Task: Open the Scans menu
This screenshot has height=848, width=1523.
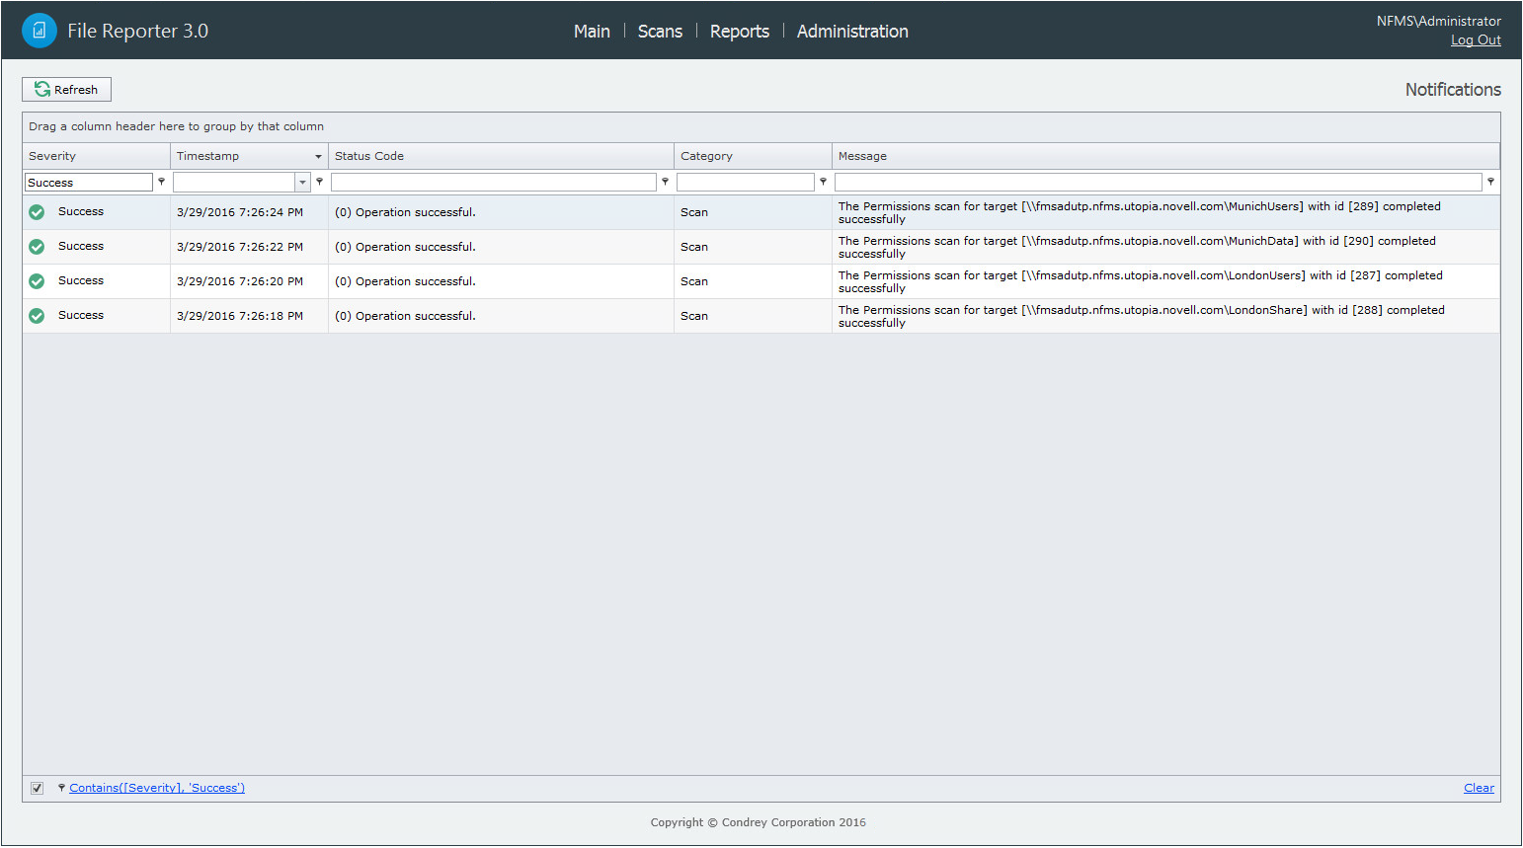Action: click(x=660, y=32)
